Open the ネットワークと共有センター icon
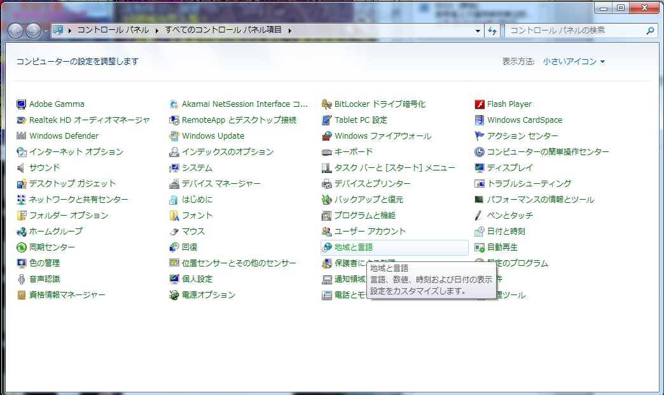Screen dimensions: 664x395 [21, 199]
